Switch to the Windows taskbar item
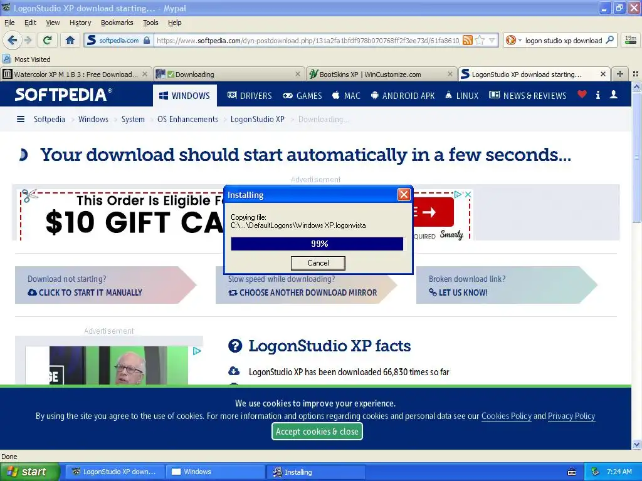The image size is (642, 481). pos(215,472)
